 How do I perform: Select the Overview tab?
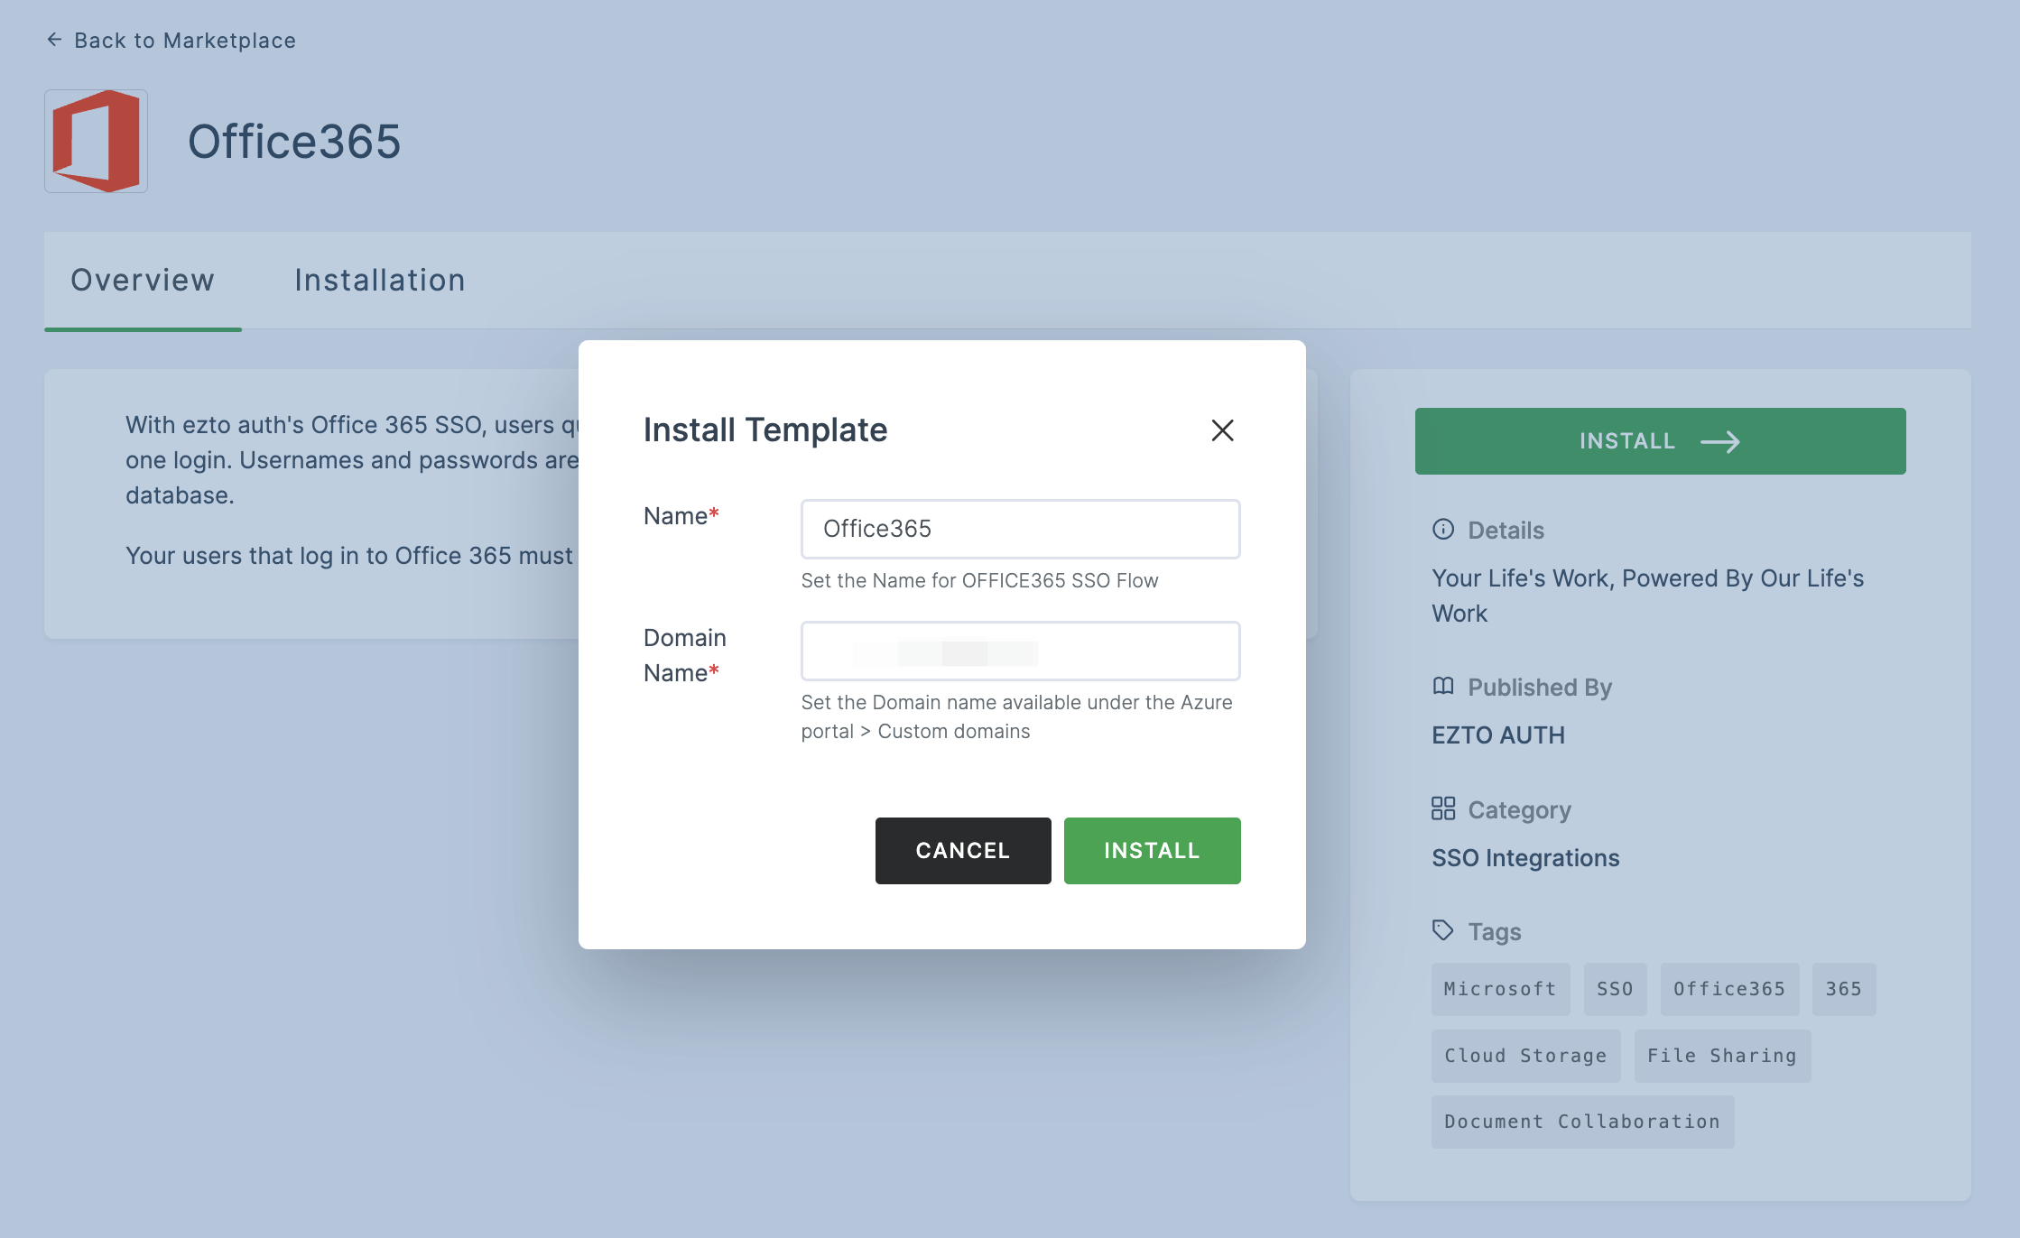[142, 280]
